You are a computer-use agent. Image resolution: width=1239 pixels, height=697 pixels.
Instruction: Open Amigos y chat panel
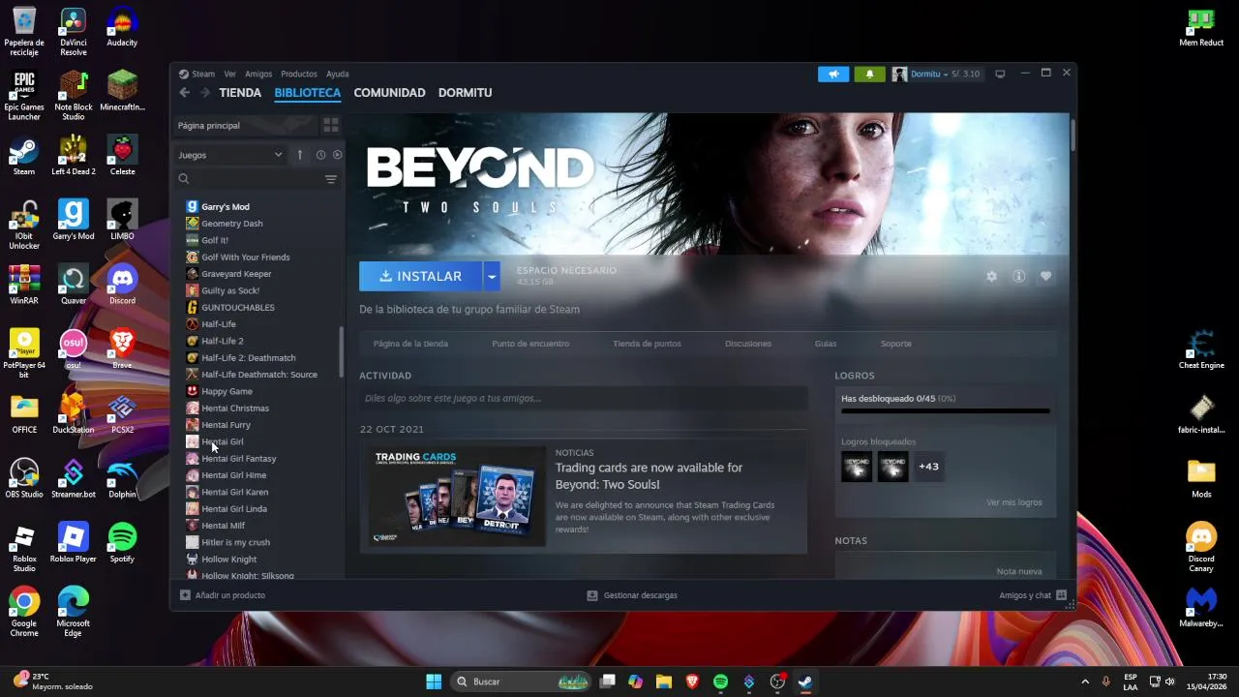pyautogui.click(x=1033, y=595)
